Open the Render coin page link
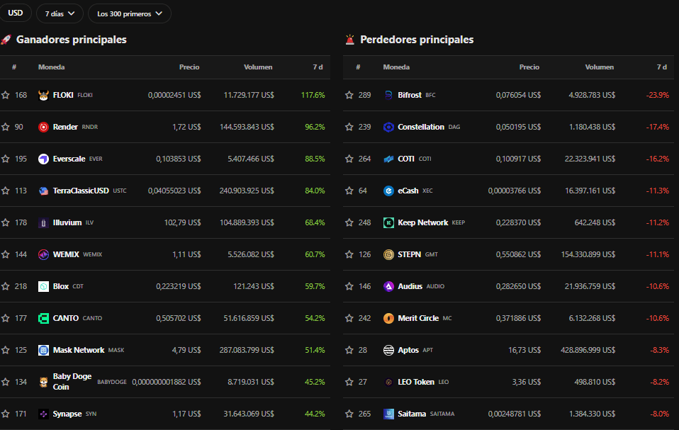The image size is (679, 430). pyautogui.click(x=65, y=127)
